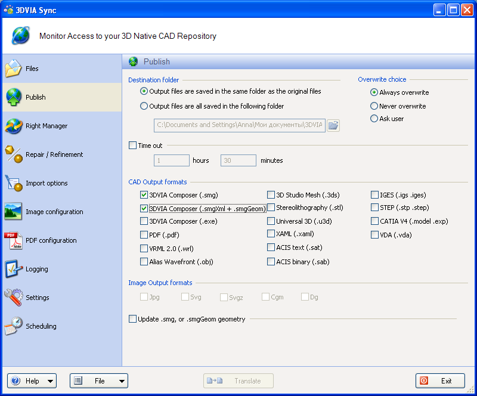Enable IGES (.igs .iges) output
477x396 pixels.
pos(375,194)
